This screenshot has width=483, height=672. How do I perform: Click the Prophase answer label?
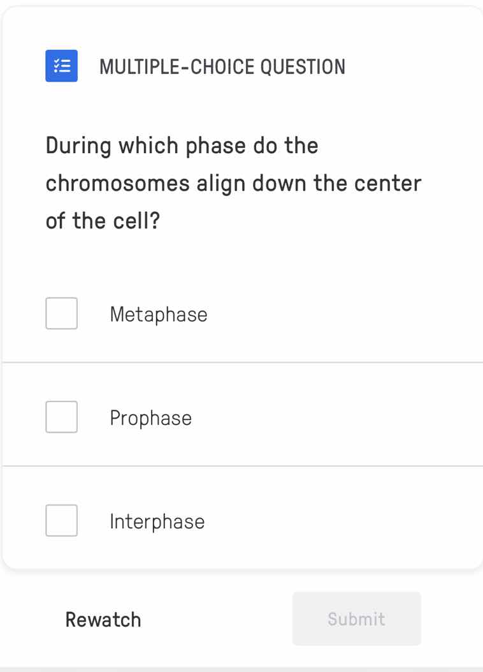pyautogui.click(x=151, y=417)
